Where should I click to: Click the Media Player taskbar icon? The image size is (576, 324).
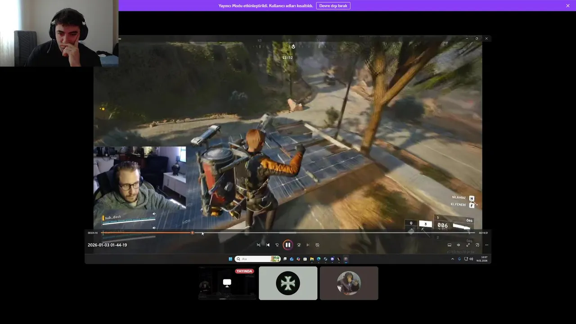[346, 259]
